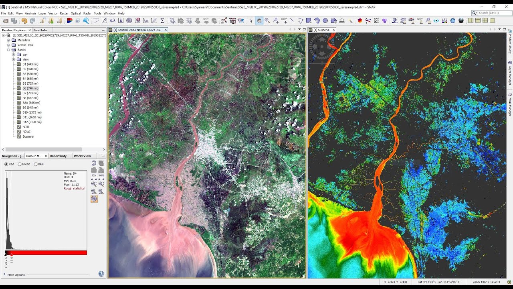The image size is (513, 289).
Task: Select the Blue channel radio button
Action: tap(36, 164)
